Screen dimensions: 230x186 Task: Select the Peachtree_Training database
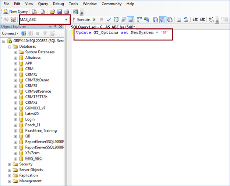40,130
